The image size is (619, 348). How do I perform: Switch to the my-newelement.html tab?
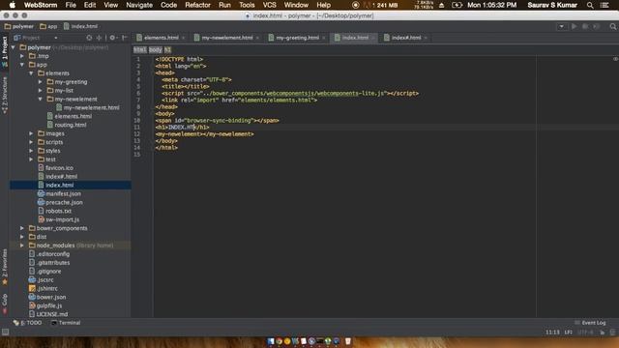[227, 38]
